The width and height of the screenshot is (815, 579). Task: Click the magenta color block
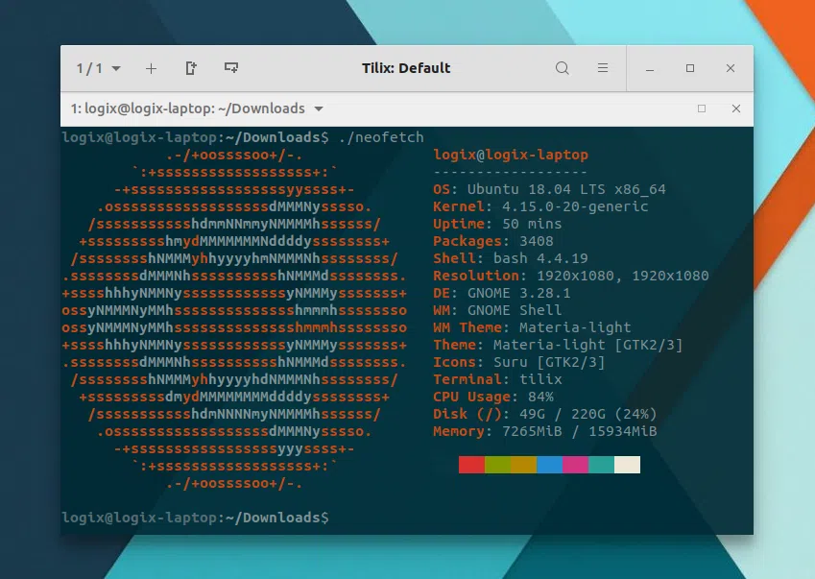[575, 465]
